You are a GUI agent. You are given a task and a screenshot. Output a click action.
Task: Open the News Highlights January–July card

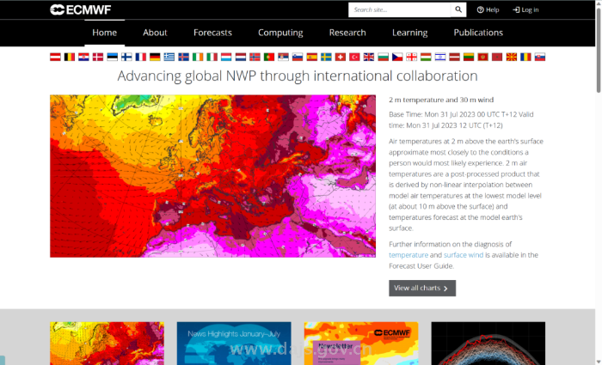[234, 344]
